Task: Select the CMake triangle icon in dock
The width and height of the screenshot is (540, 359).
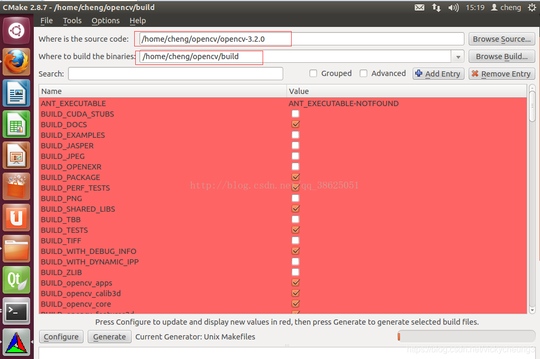Action: (16, 342)
